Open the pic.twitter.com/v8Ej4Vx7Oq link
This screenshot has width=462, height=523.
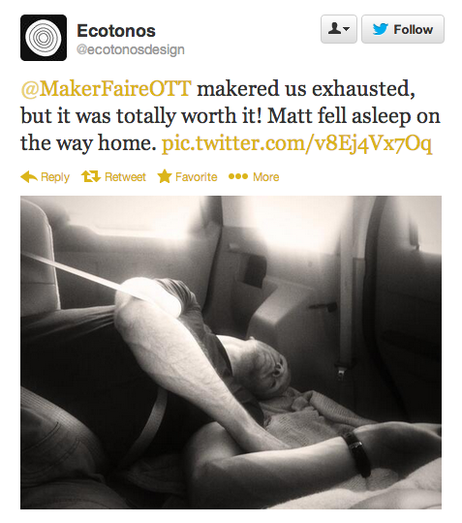(x=297, y=143)
